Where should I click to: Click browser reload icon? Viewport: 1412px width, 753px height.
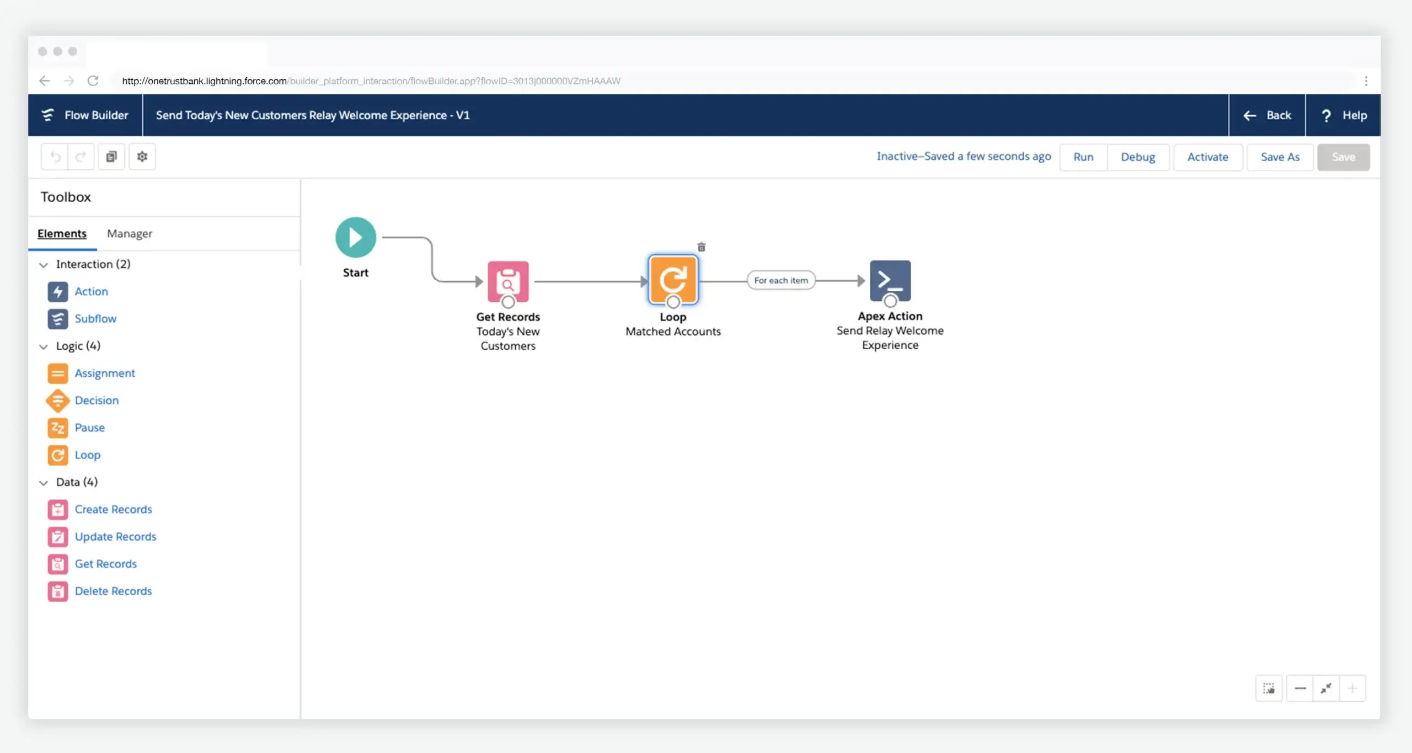pyautogui.click(x=93, y=81)
